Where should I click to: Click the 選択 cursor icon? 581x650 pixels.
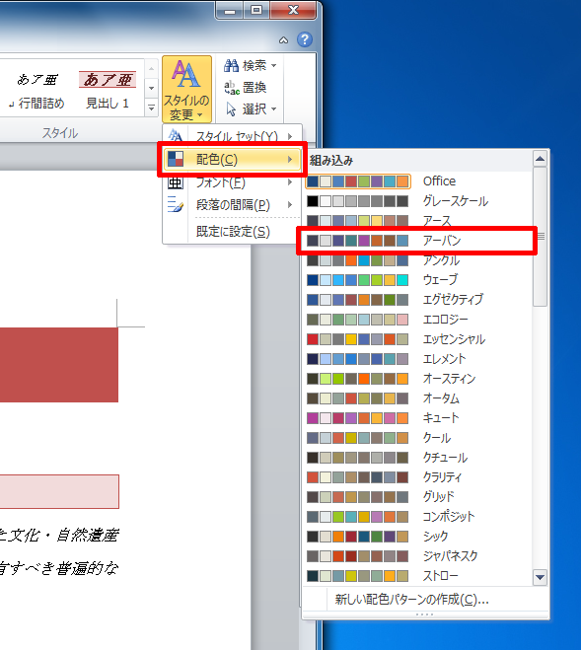[231, 109]
